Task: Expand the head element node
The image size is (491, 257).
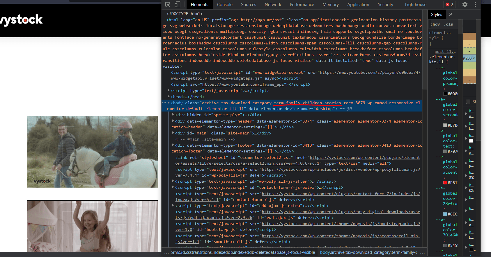Action: (169, 96)
